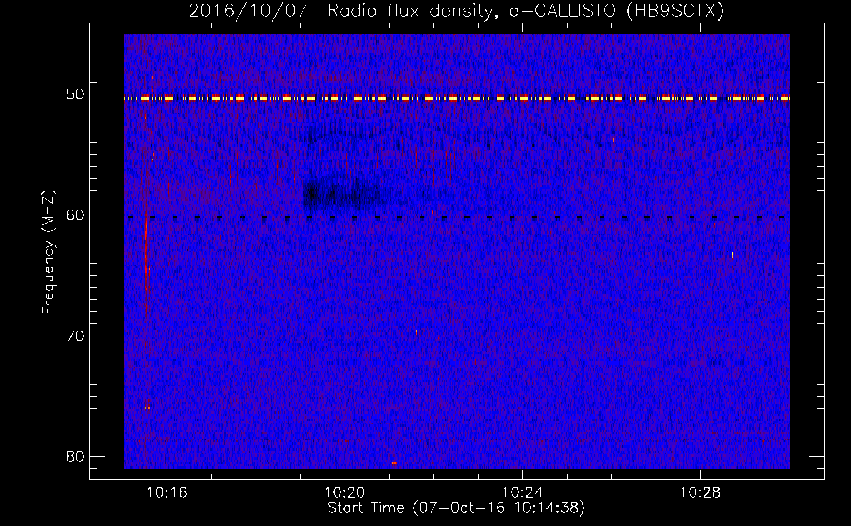Click the bright yellow horizontal band near 50 MHz

pos(457,98)
